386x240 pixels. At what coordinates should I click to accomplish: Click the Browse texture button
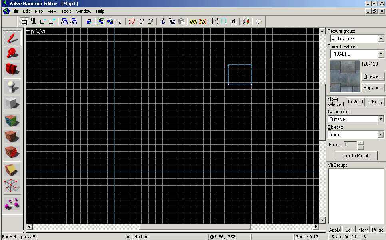coord(373,76)
